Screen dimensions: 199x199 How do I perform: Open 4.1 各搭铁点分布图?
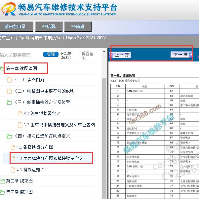(35, 147)
